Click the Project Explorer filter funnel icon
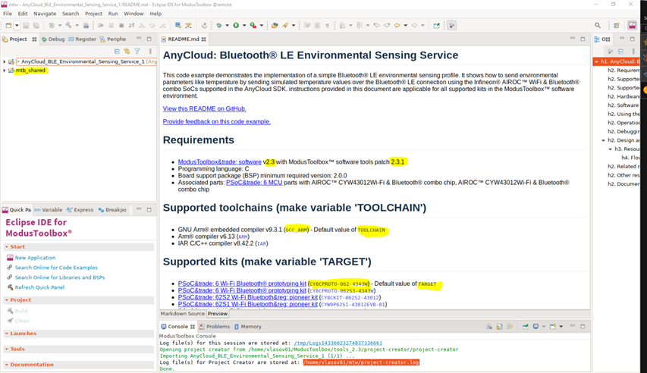The image size is (647, 373). pos(137,52)
